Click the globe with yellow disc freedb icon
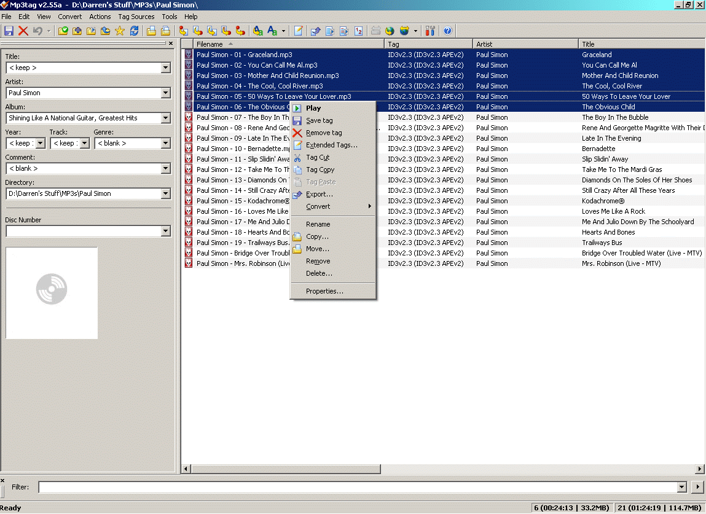The height and width of the screenshot is (514, 706). pos(390,31)
